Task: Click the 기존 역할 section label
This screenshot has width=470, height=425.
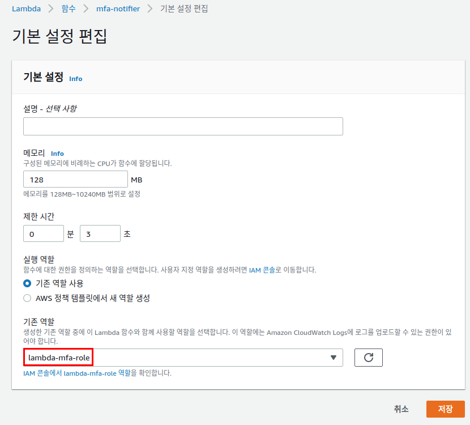Action: click(39, 322)
